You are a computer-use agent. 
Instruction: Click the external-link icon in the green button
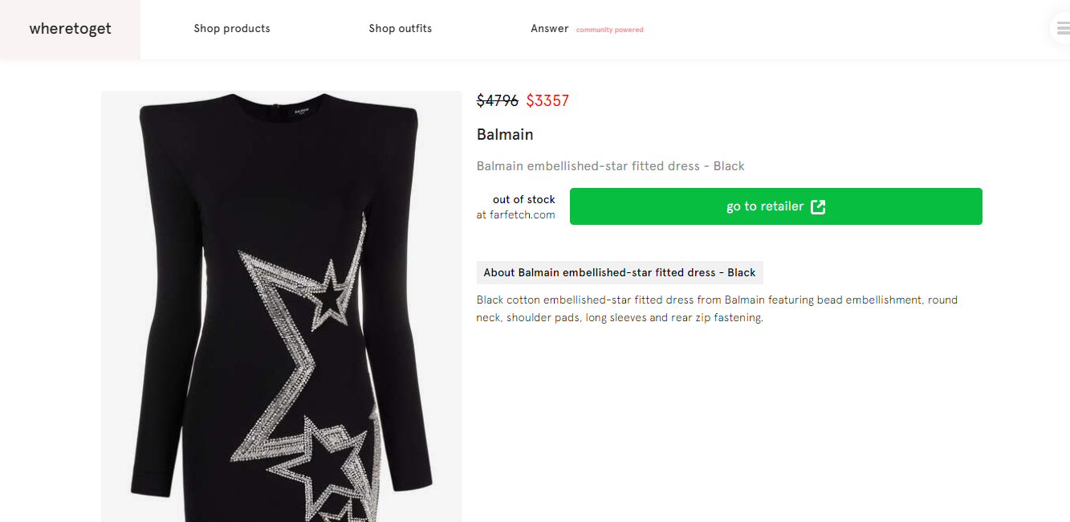[x=818, y=207]
